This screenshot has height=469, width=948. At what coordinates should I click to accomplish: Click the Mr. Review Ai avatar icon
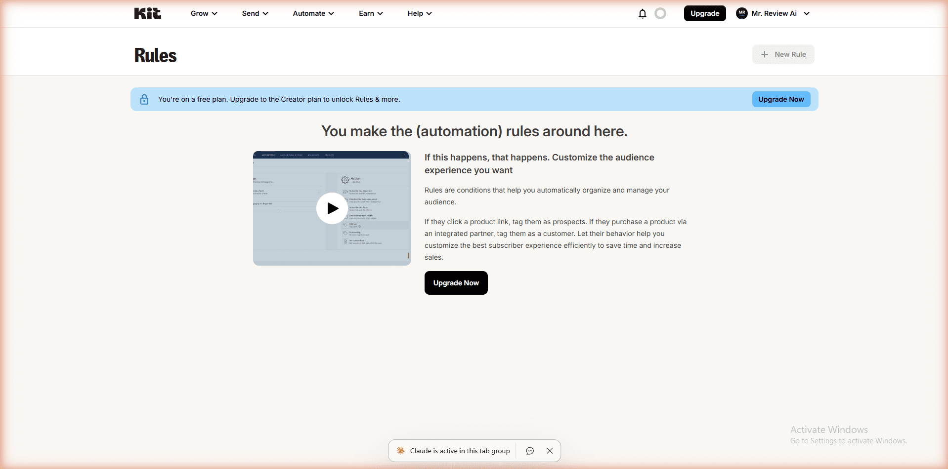pos(741,13)
